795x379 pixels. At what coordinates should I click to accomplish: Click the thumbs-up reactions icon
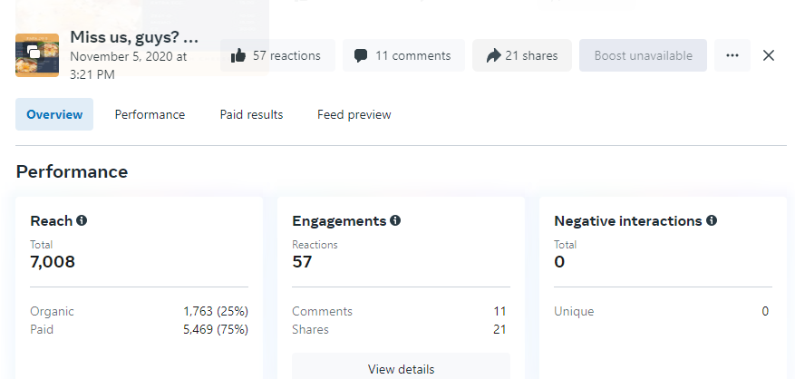pos(238,56)
